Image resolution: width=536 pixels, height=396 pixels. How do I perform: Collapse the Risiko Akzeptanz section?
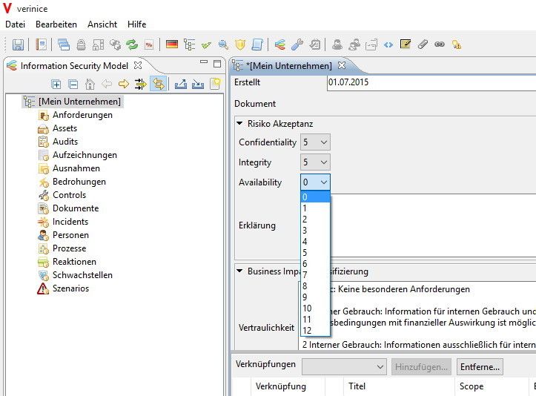point(239,123)
